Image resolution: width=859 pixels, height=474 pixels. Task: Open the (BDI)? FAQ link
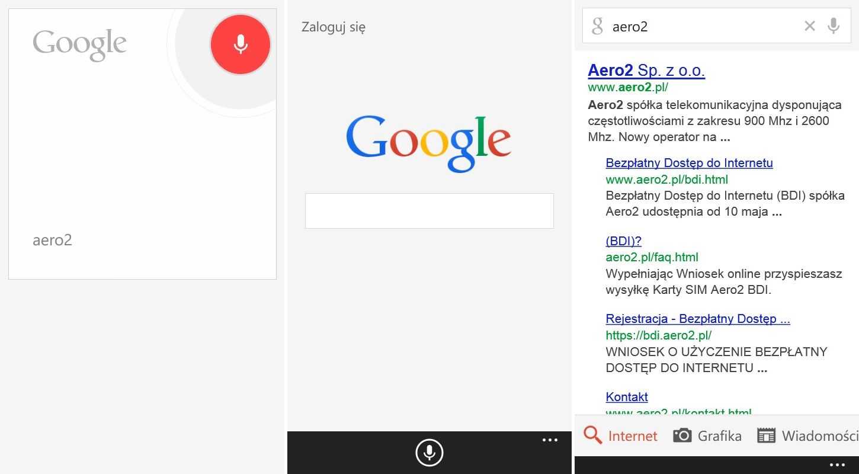(623, 241)
